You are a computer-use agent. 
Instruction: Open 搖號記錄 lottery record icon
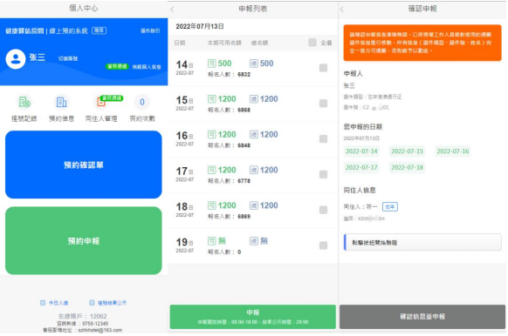coord(24,102)
